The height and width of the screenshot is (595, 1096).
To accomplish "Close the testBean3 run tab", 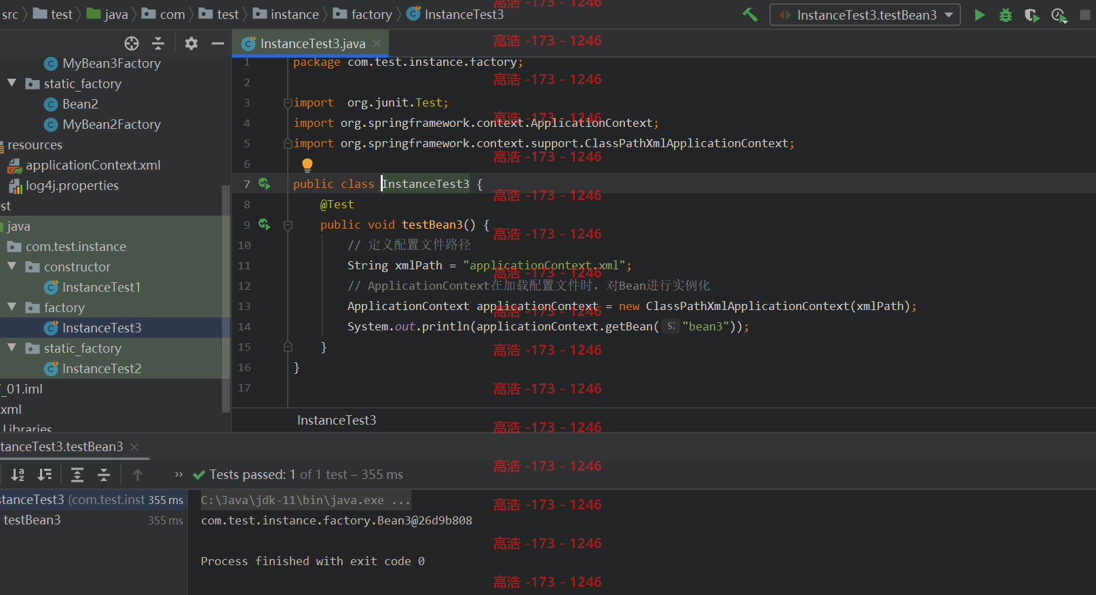I will click(x=134, y=446).
